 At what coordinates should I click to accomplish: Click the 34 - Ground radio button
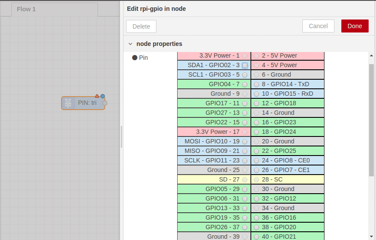click(x=256, y=208)
